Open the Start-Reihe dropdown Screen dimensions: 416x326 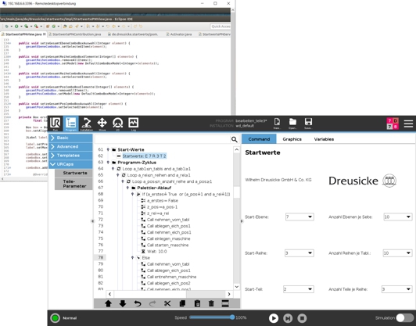coord(299,253)
